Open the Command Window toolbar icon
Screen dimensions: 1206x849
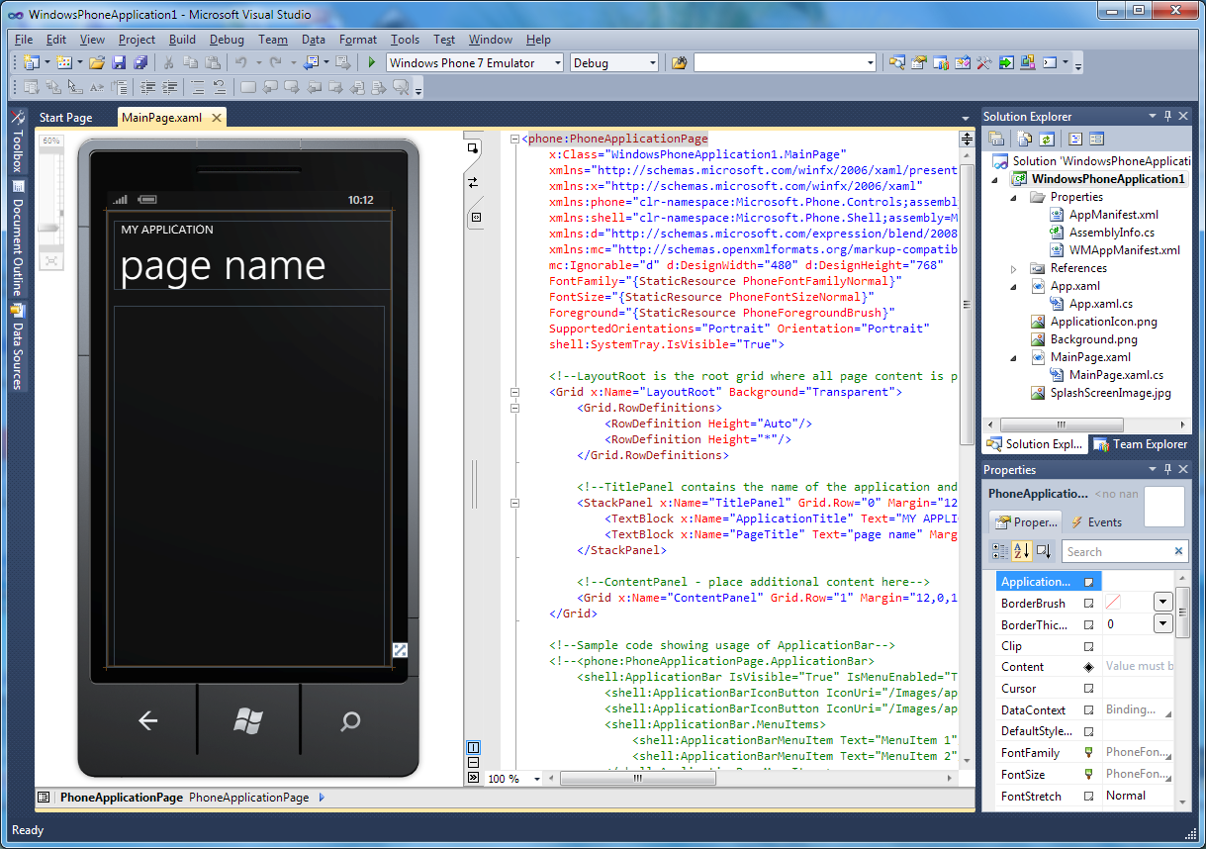(x=1050, y=62)
